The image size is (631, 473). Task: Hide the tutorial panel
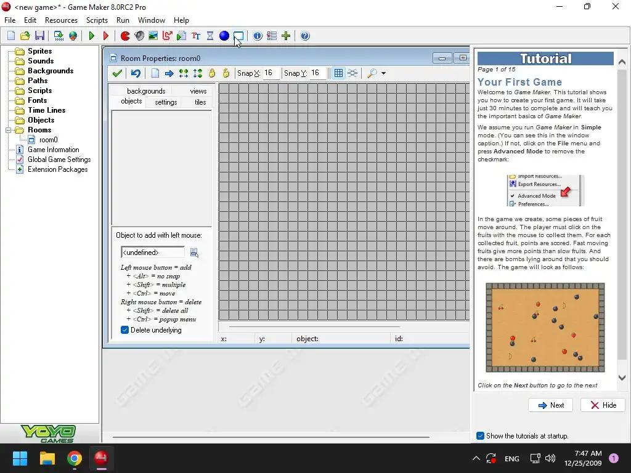tap(603, 405)
